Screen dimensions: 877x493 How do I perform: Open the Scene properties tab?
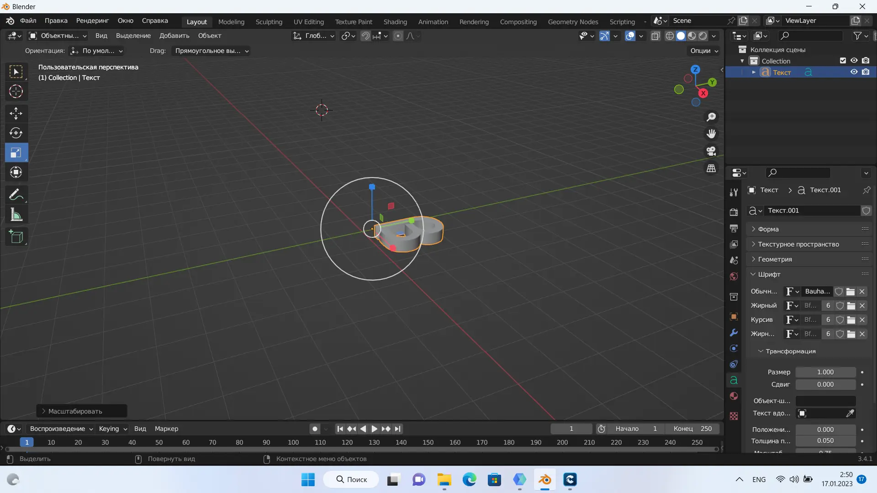click(734, 260)
